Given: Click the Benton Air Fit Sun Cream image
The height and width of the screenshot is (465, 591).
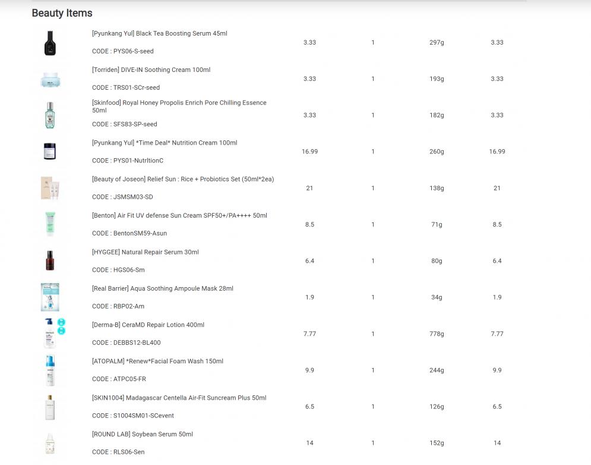Looking at the screenshot, I should pyautogui.click(x=50, y=225).
